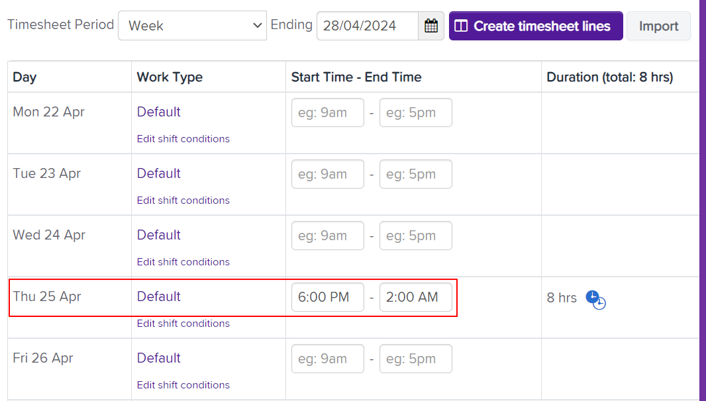
Task: Click the 2:00 AM end time field
Action: (415, 297)
